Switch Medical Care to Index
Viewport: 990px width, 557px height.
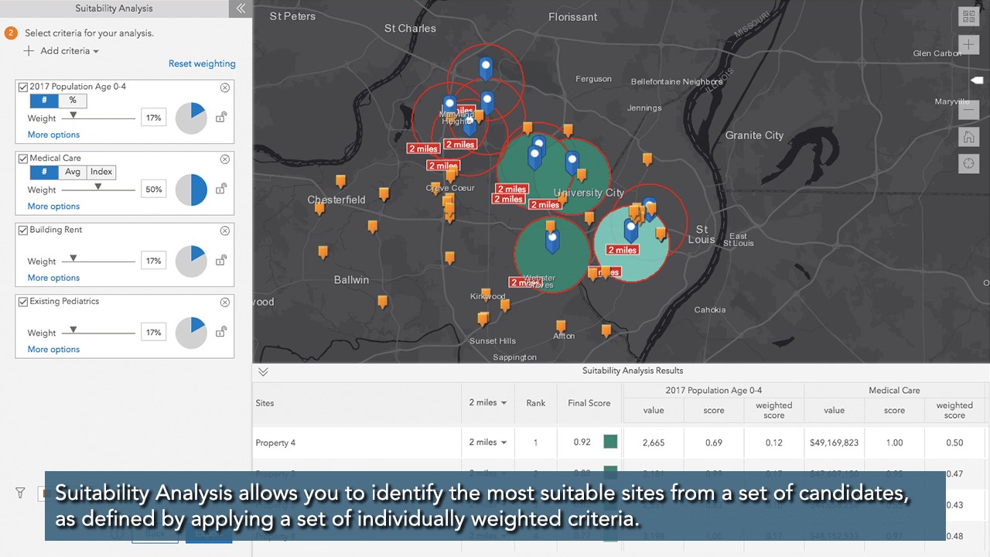[x=101, y=173]
